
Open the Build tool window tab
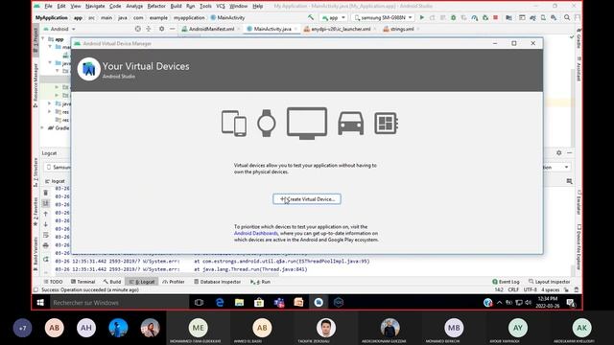tap(112, 282)
